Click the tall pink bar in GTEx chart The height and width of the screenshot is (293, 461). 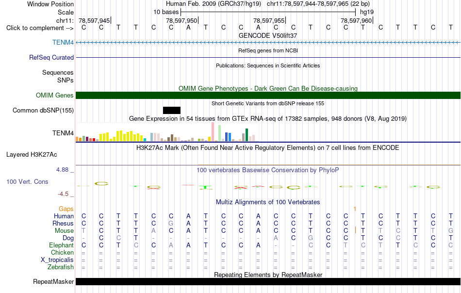pos(213,132)
